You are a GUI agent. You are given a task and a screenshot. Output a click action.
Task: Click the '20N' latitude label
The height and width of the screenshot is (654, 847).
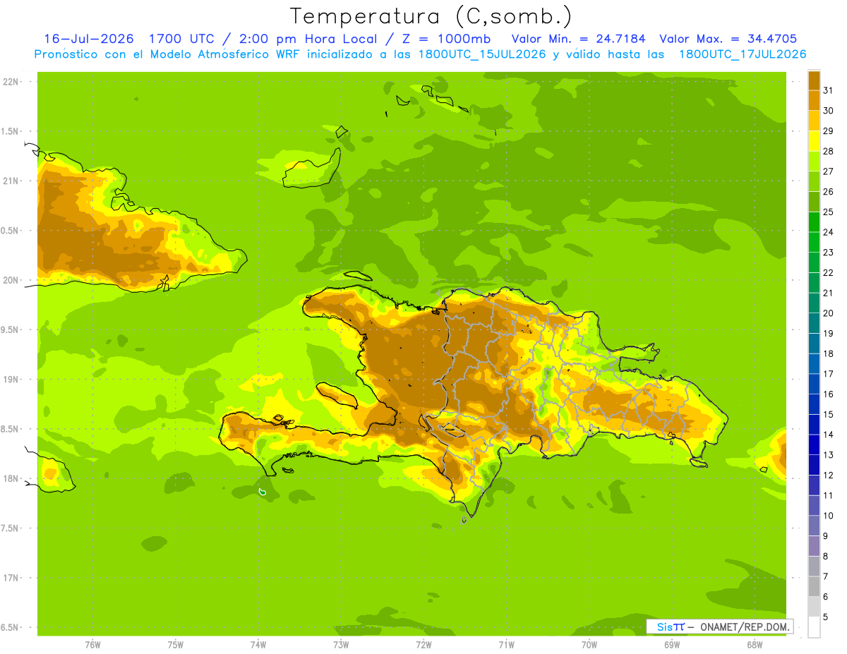11,280
